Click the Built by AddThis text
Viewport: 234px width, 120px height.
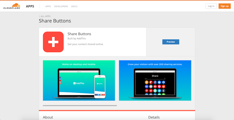click(77, 39)
